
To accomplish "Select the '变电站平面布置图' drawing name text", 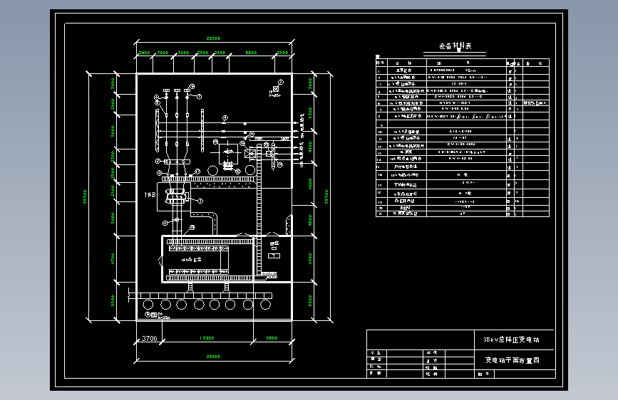I will 512,360.
